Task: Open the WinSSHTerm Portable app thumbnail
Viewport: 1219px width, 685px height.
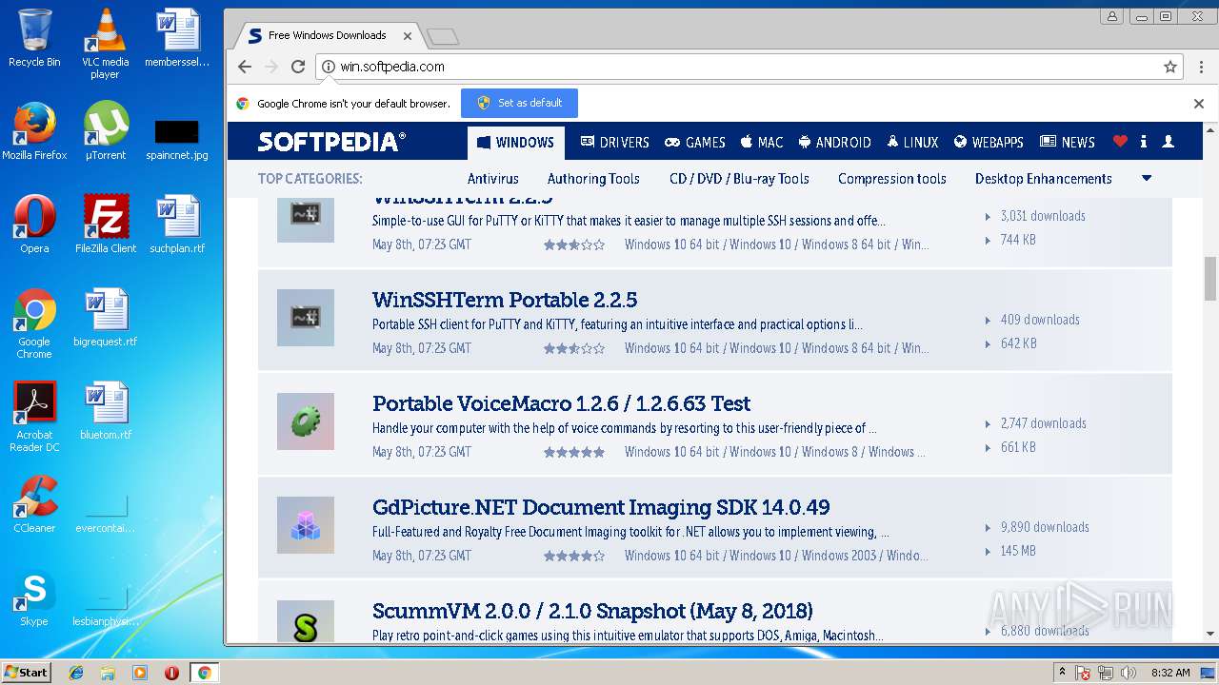Action: (306, 318)
